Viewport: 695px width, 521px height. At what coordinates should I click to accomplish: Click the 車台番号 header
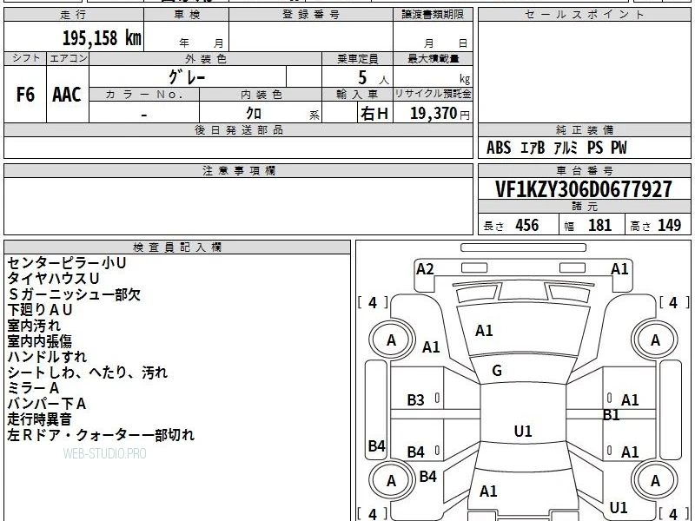tap(584, 170)
